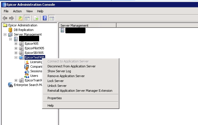Select the EpicorPilot905 label

click(35, 48)
